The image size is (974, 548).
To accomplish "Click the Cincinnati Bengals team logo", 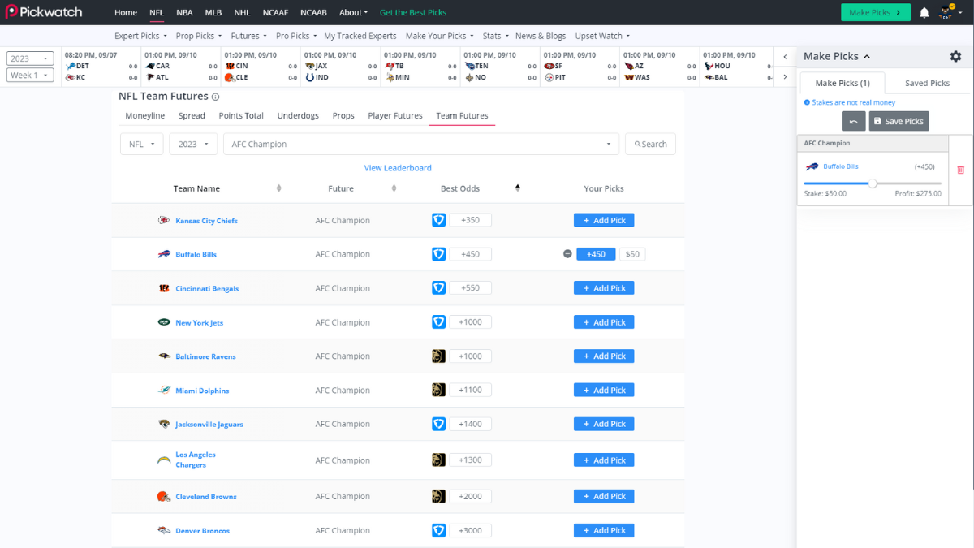I will (164, 288).
